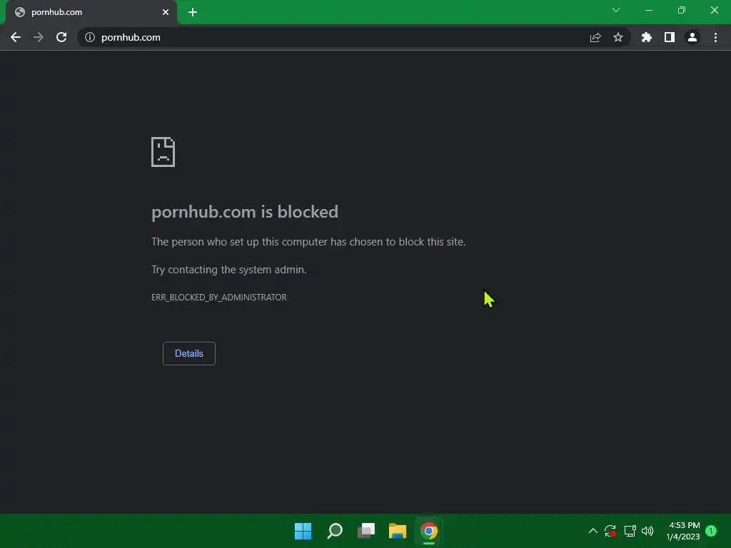Select the pornhub.com tab
Image resolution: width=731 pixels, height=548 pixels.
pyautogui.click(x=91, y=12)
